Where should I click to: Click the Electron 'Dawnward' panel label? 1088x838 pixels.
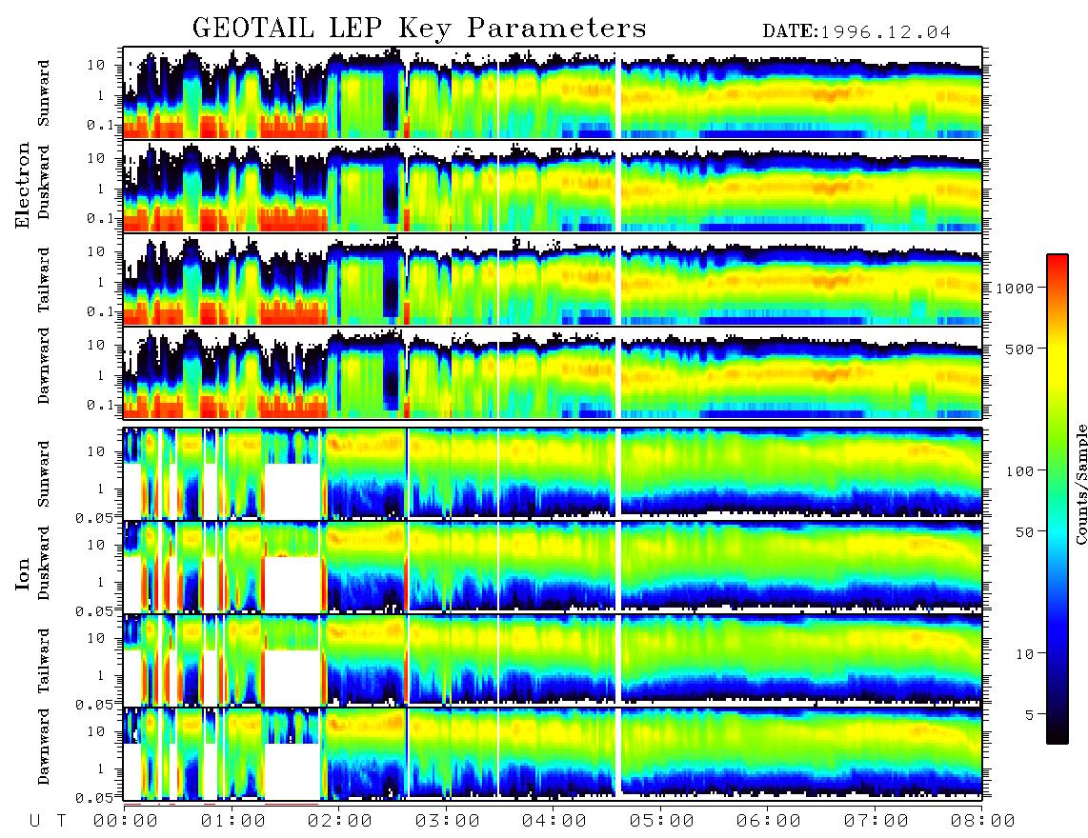43,367
